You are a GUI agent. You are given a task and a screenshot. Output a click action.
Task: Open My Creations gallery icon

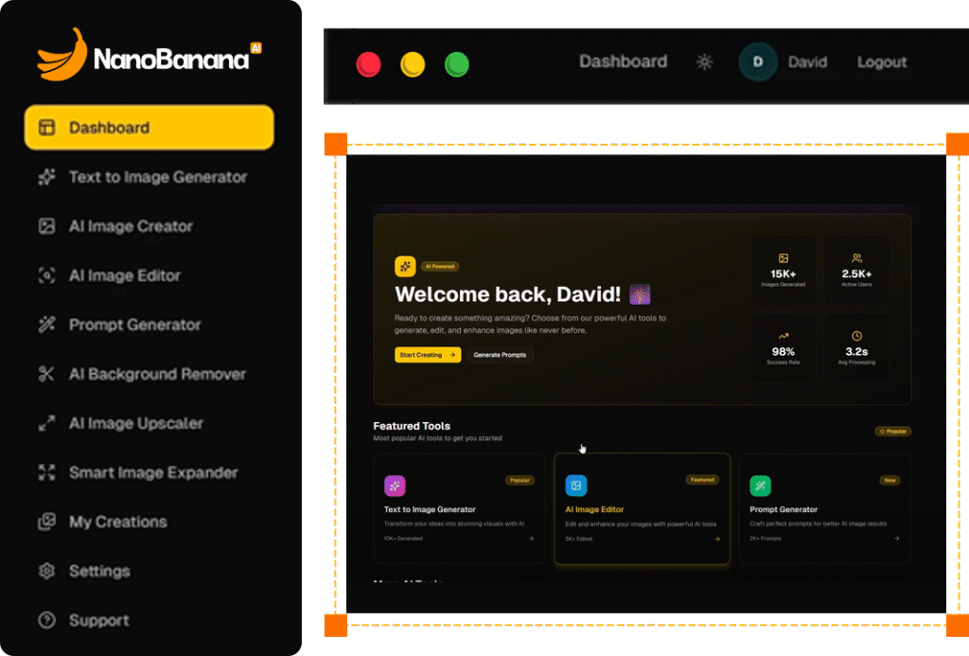click(46, 522)
